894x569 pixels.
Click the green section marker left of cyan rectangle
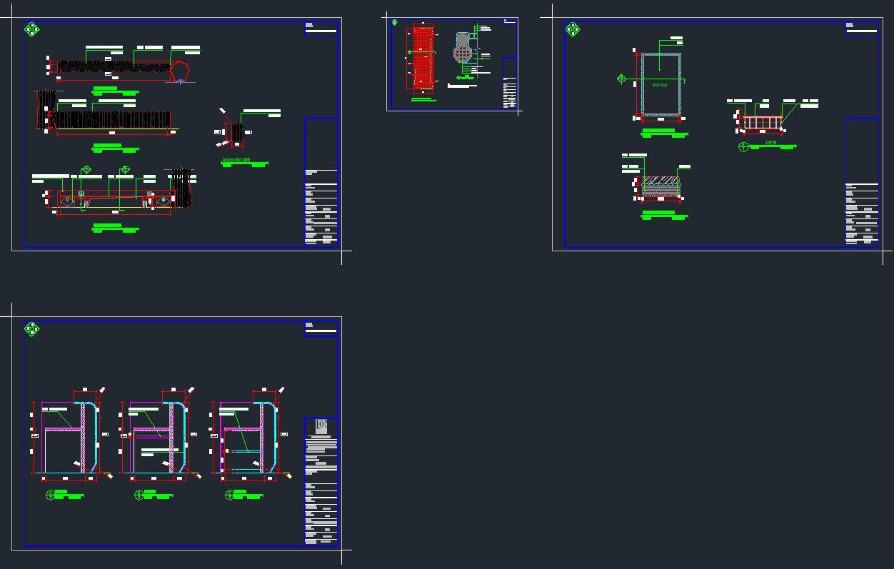[621, 79]
